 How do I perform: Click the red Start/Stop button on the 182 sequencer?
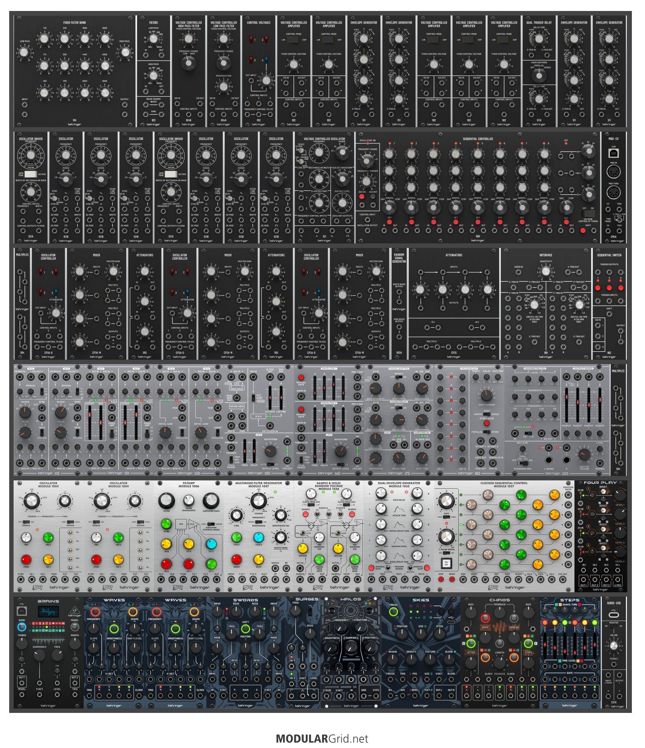486,423
